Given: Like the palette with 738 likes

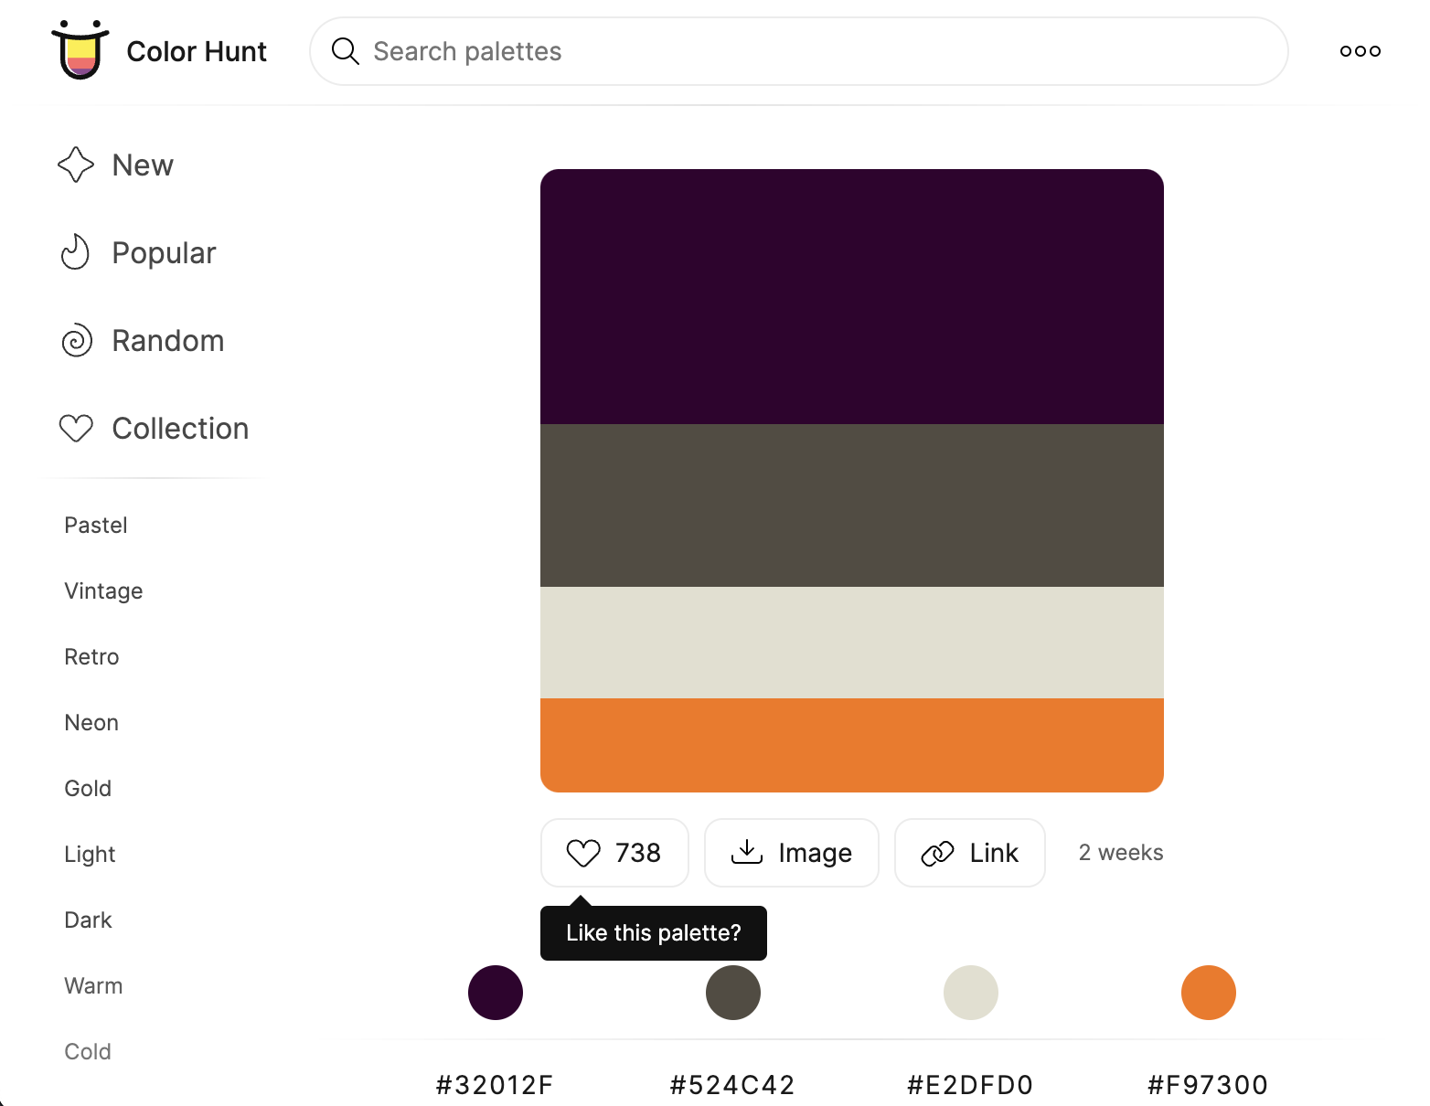Looking at the screenshot, I should (614, 853).
